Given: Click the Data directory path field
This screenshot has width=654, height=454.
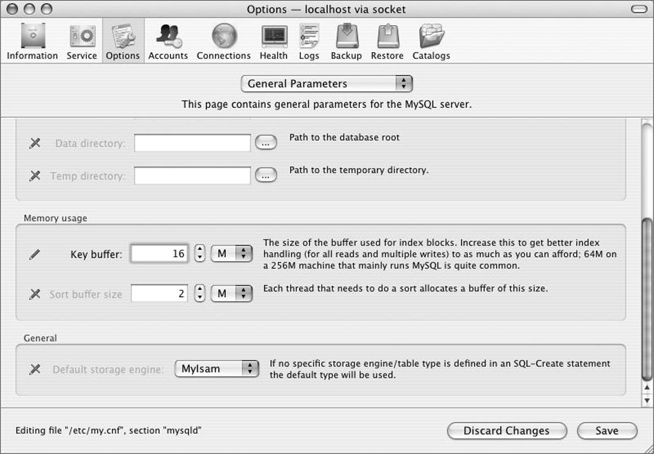Looking at the screenshot, I should click(x=192, y=143).
